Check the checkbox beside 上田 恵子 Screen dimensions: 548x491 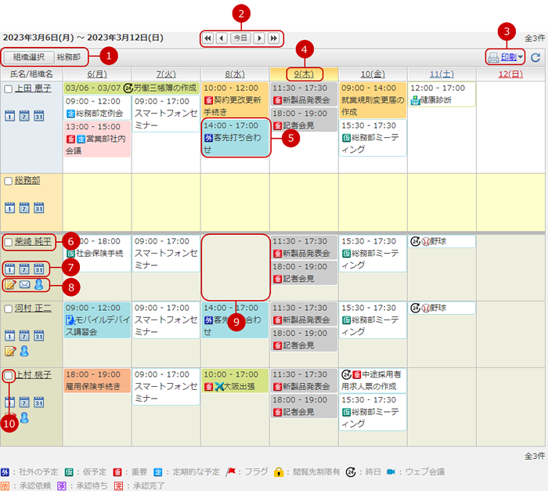9,88
